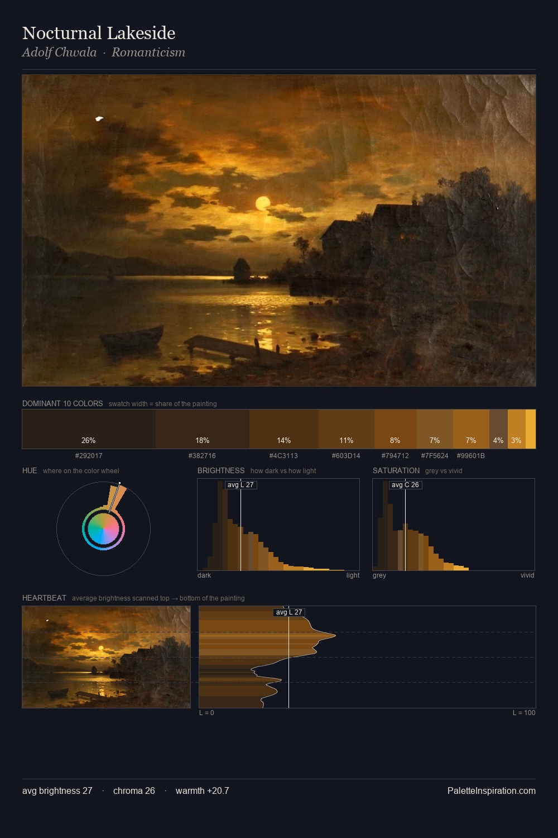This screenshot has height=838, width=558.
Task: Choose the second 7% swatch #99601B
Action: (471, 429)
